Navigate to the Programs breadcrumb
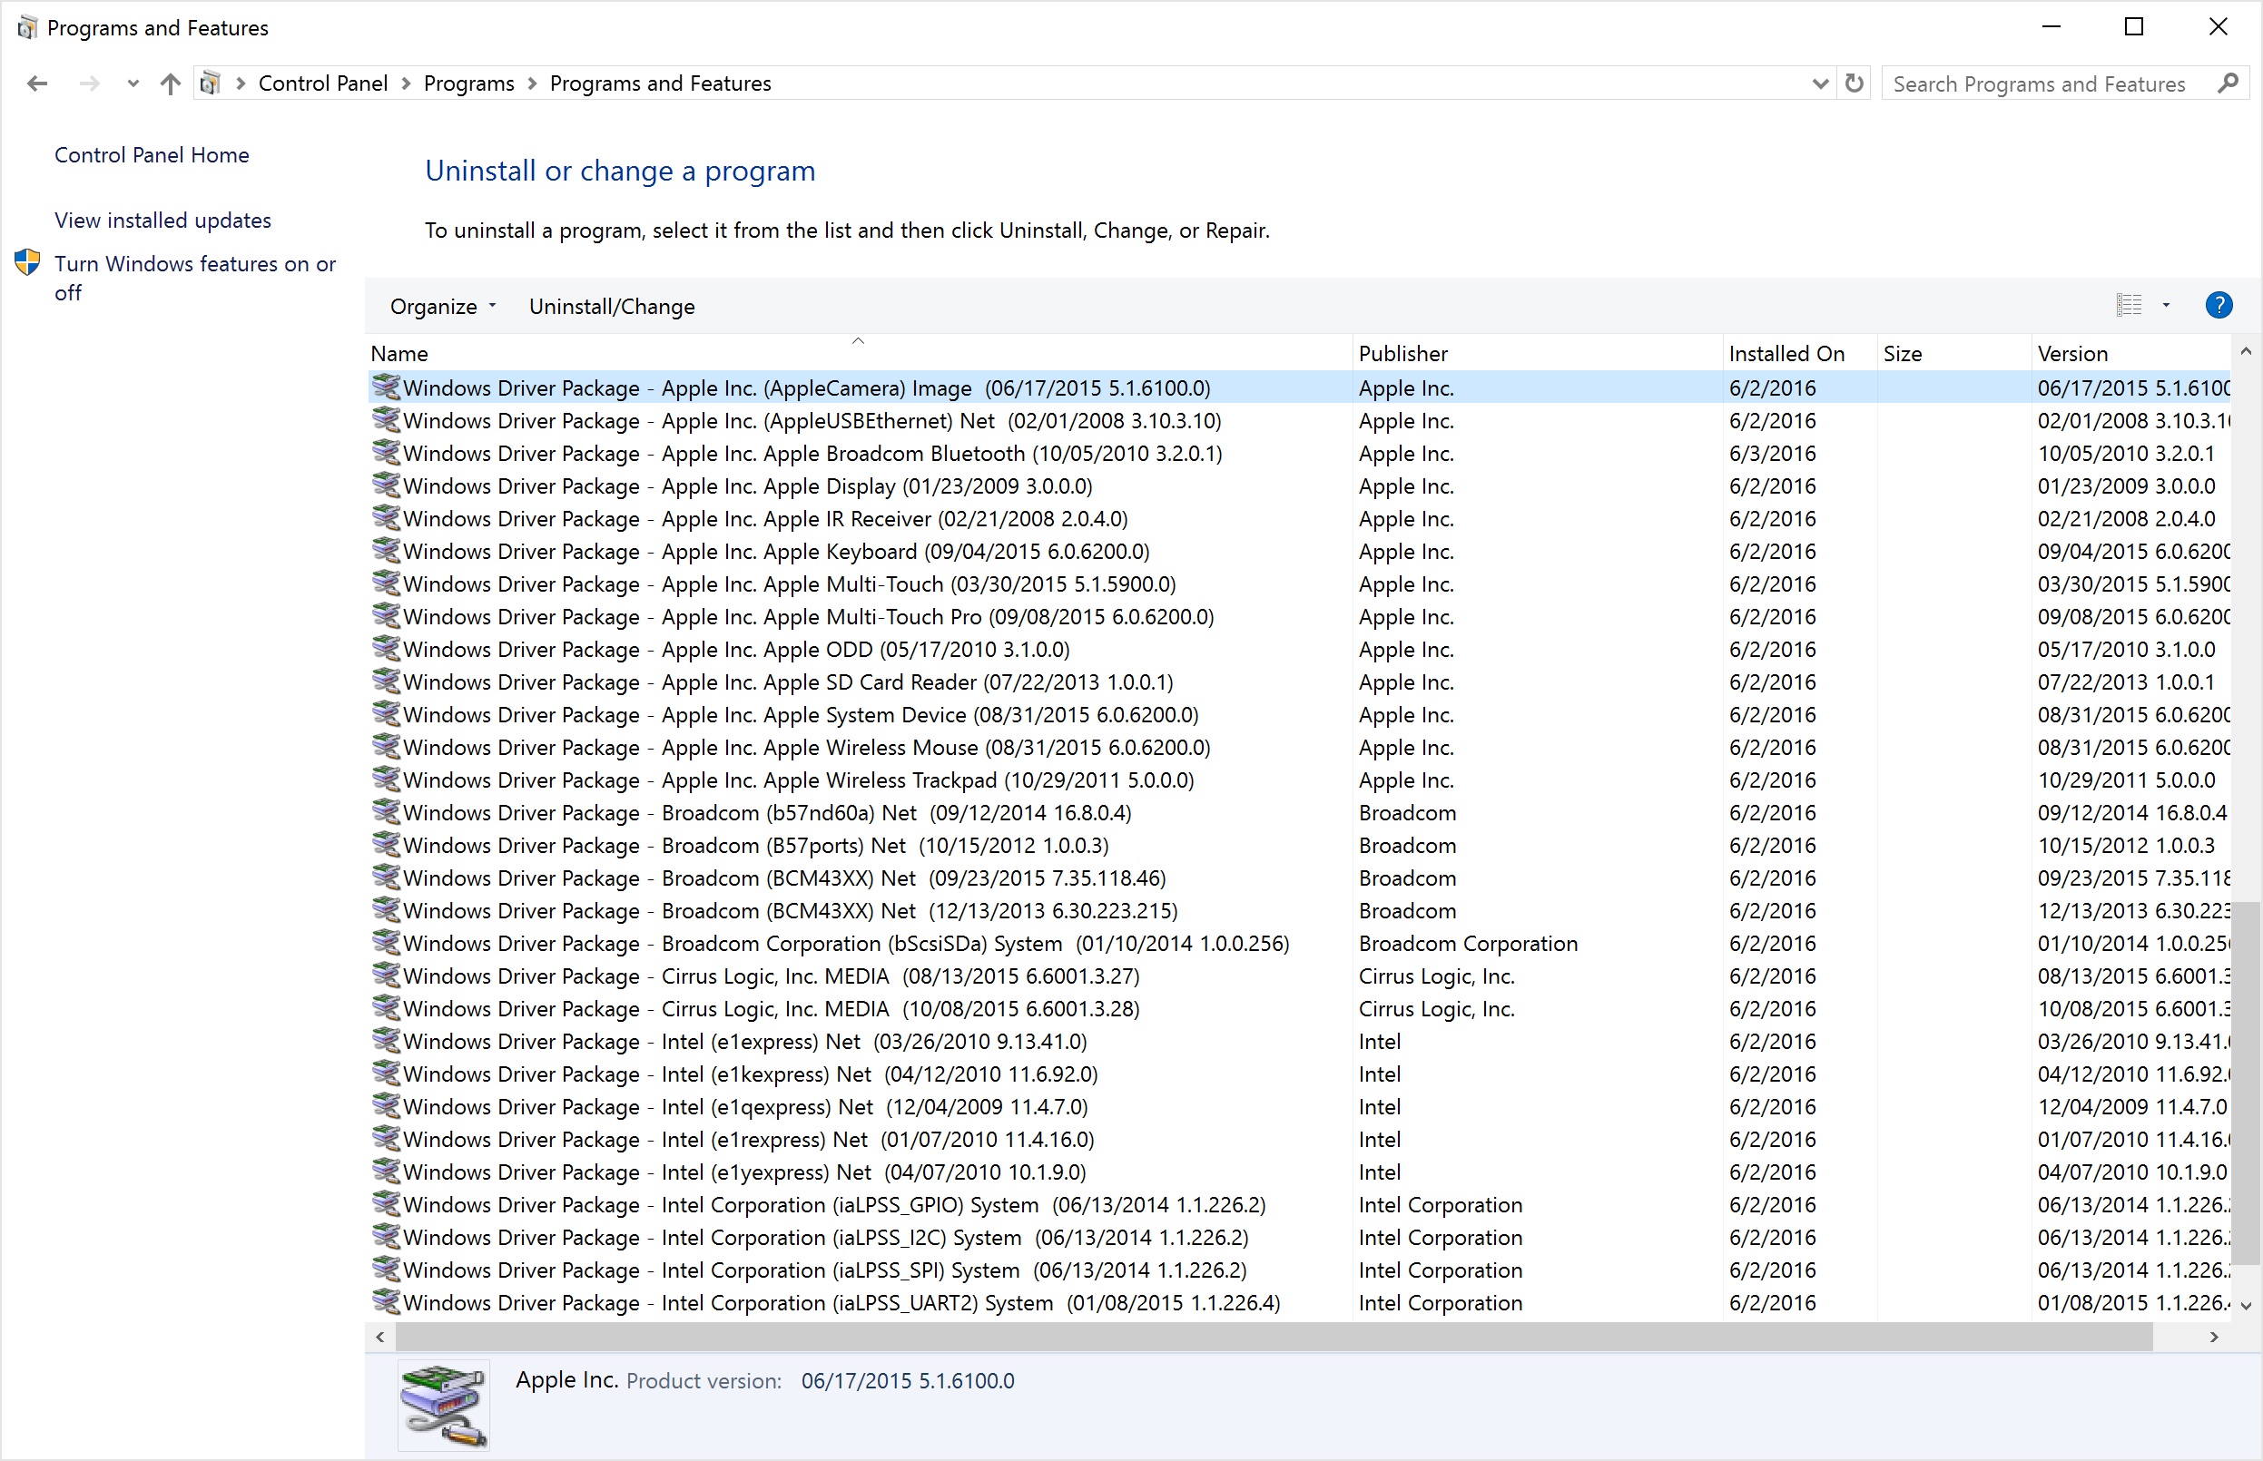2263x1461 pixels. point(468,83)
